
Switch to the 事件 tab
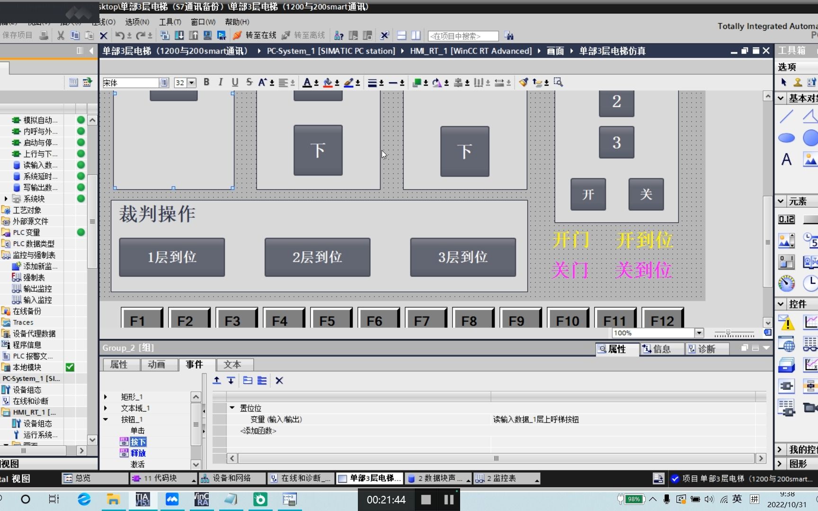coord(197,365)
